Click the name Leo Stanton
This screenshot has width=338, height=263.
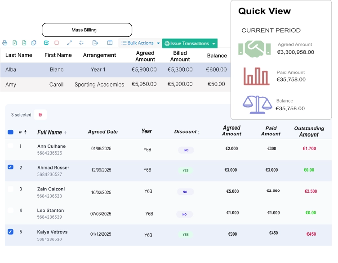50,211
